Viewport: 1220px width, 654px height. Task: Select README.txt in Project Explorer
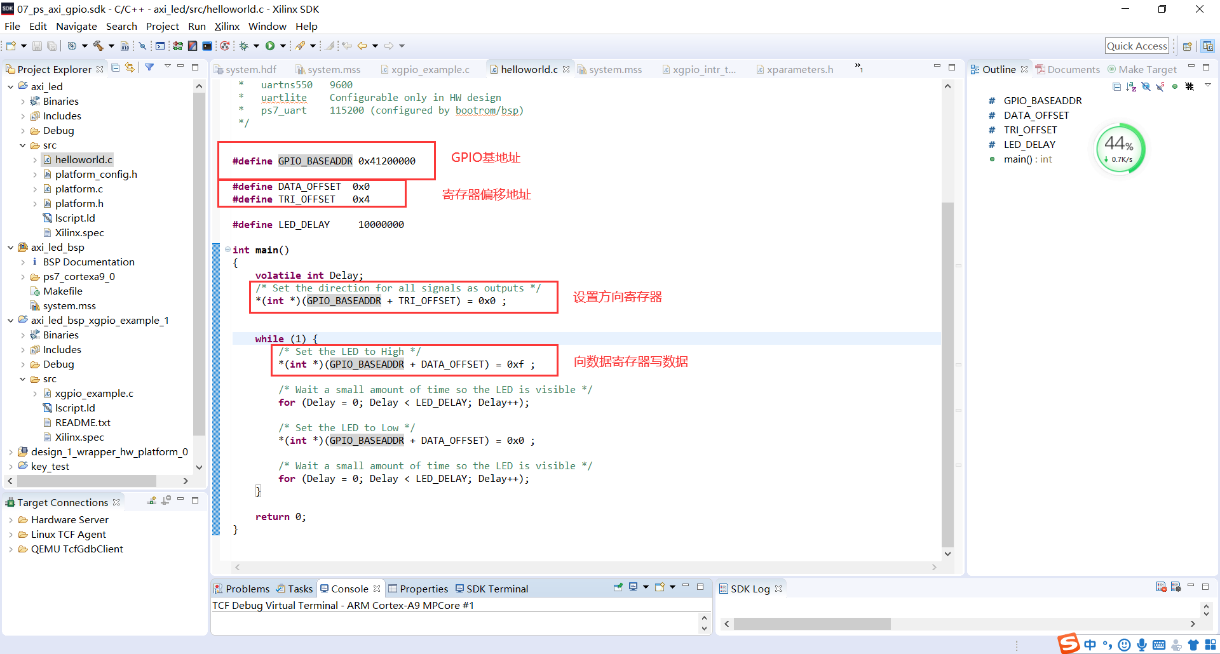(83, 422)
